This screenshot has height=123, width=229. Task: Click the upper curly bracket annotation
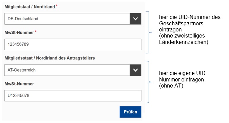pos(149,32)
